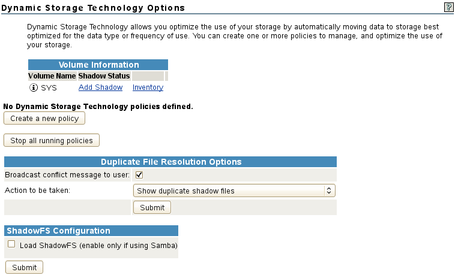Click the Volume Information table header
This screenshot has width=455, height=275.
point(98,65)
